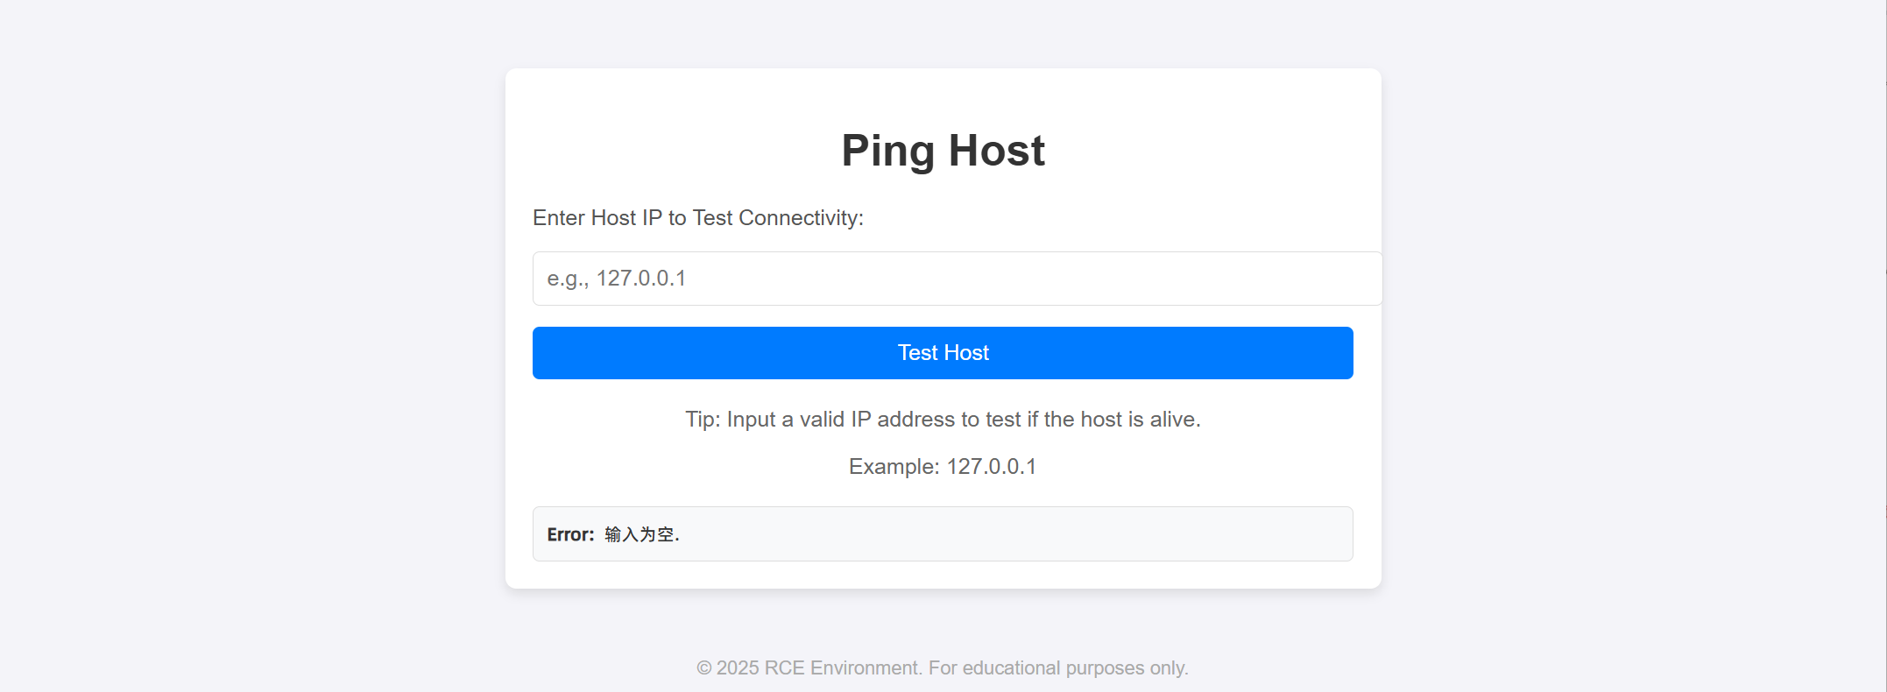Click the blue Test Host button
Screen dimensions: 1887x692
click(x=943, y=353)
